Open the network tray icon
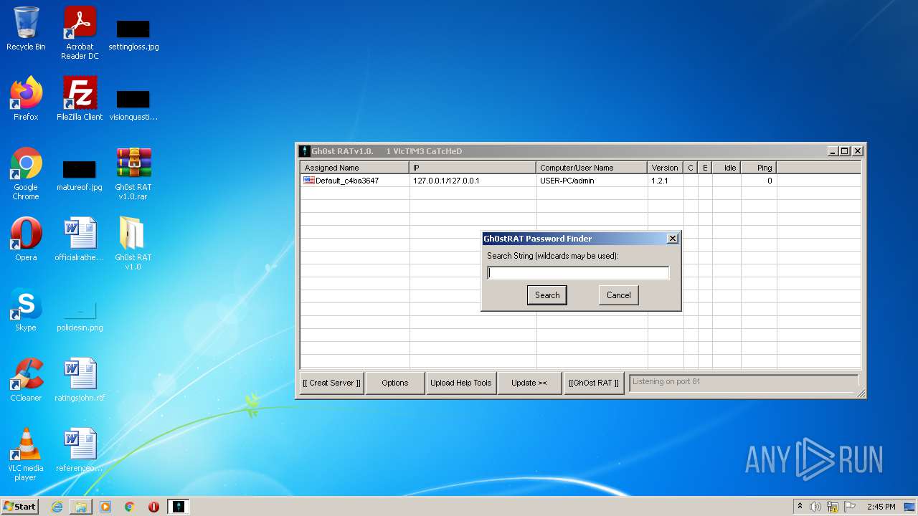This screenshot has width=918, height=516. pos(833,507)
